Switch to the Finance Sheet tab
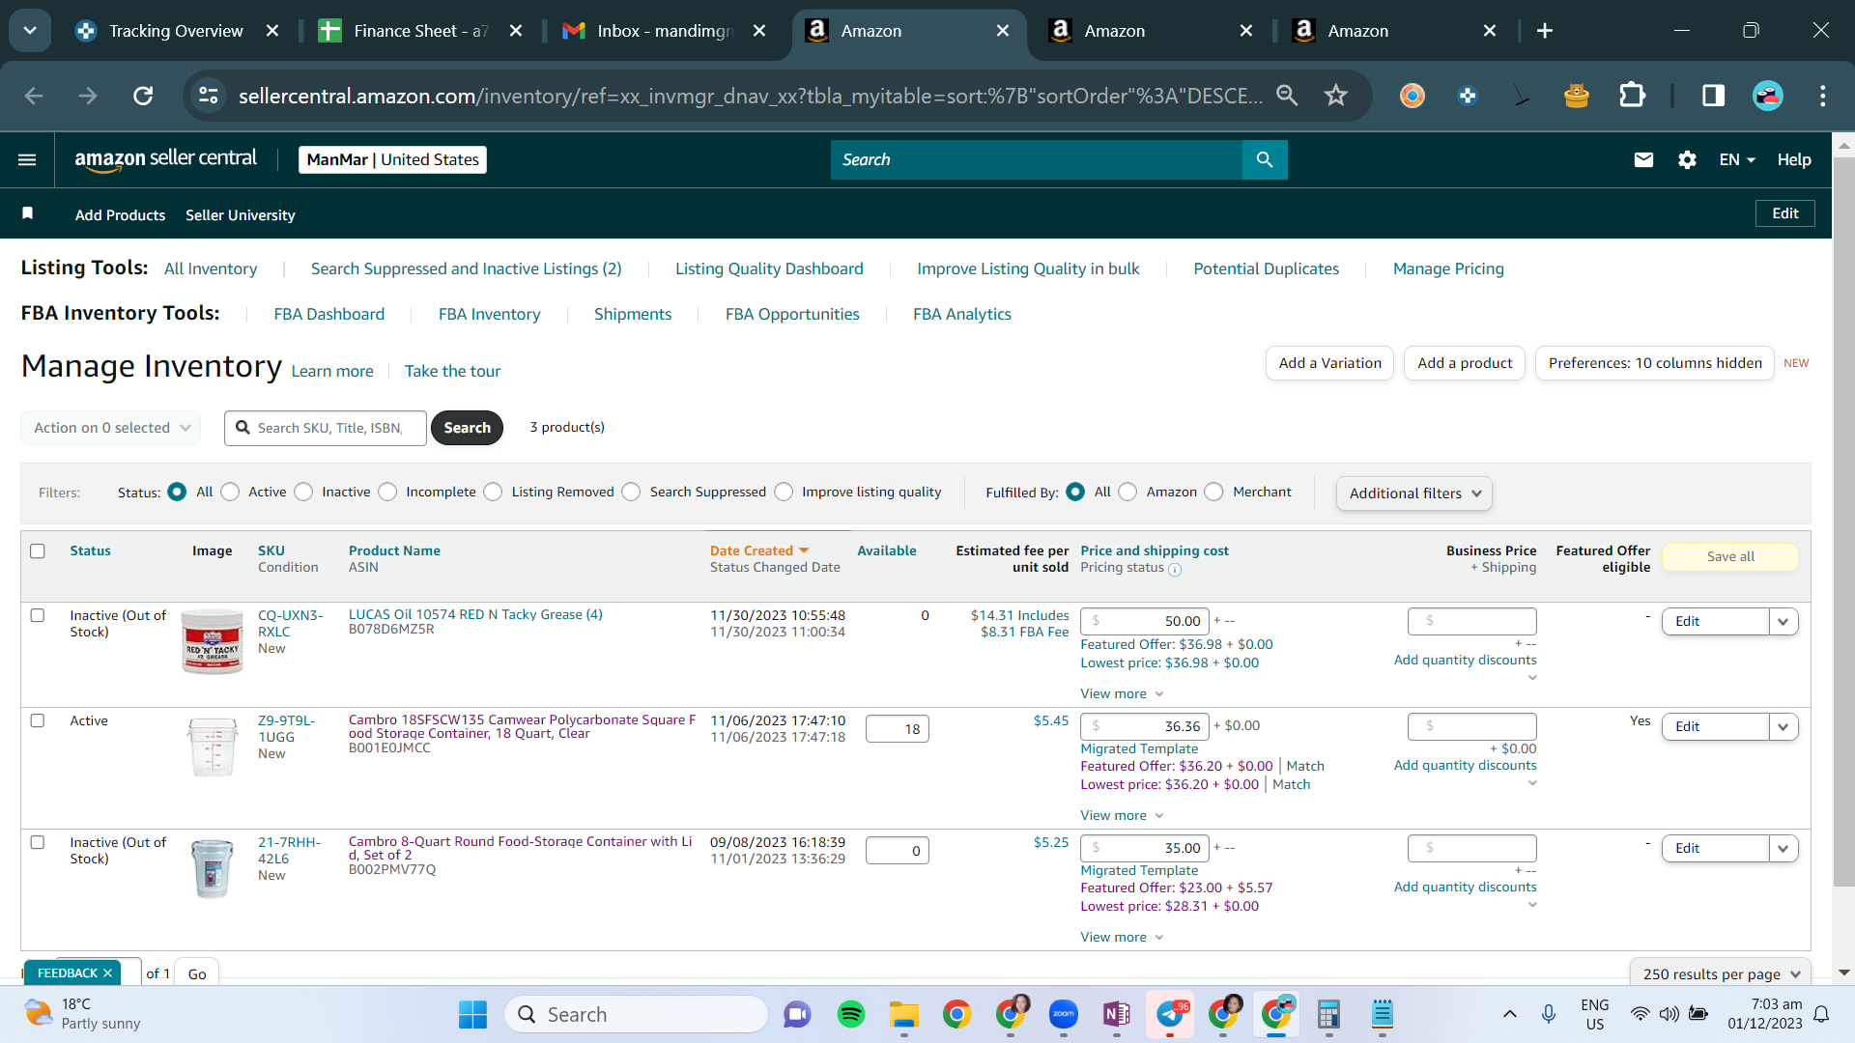Viewport: 1855px width, 1043px height. [421, 31]
